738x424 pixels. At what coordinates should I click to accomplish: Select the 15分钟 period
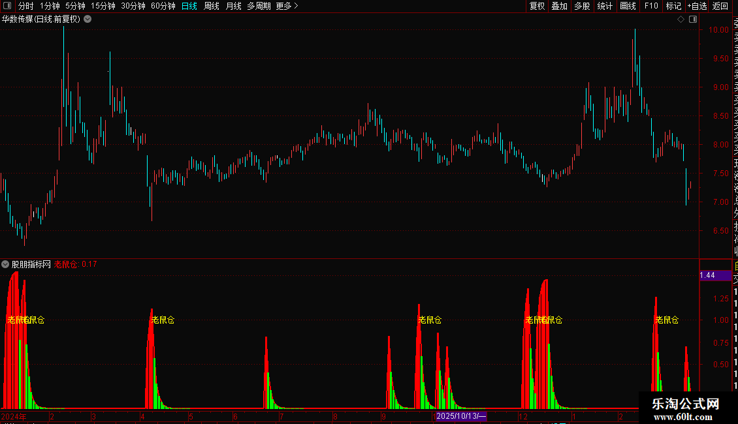click(103, 6)
